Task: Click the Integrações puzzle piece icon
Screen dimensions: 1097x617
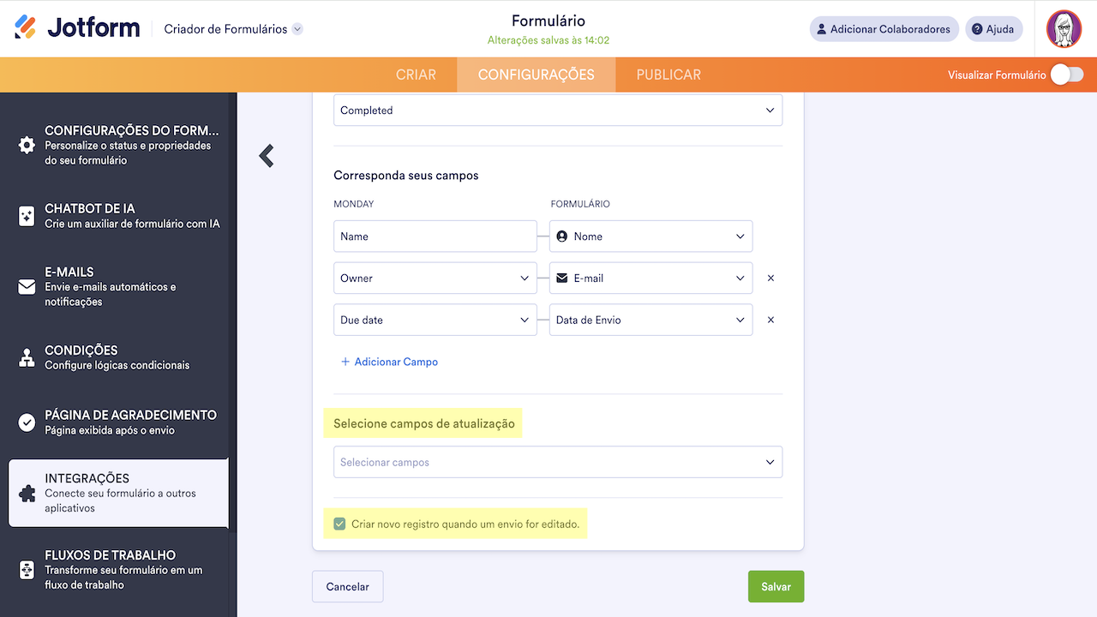Action: 27,494
